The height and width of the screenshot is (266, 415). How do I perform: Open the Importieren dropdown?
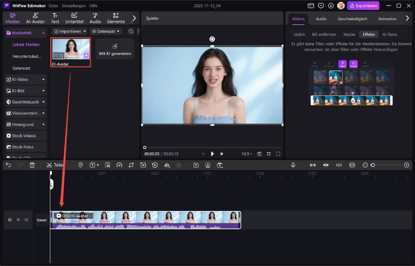[x=70, y=32]
